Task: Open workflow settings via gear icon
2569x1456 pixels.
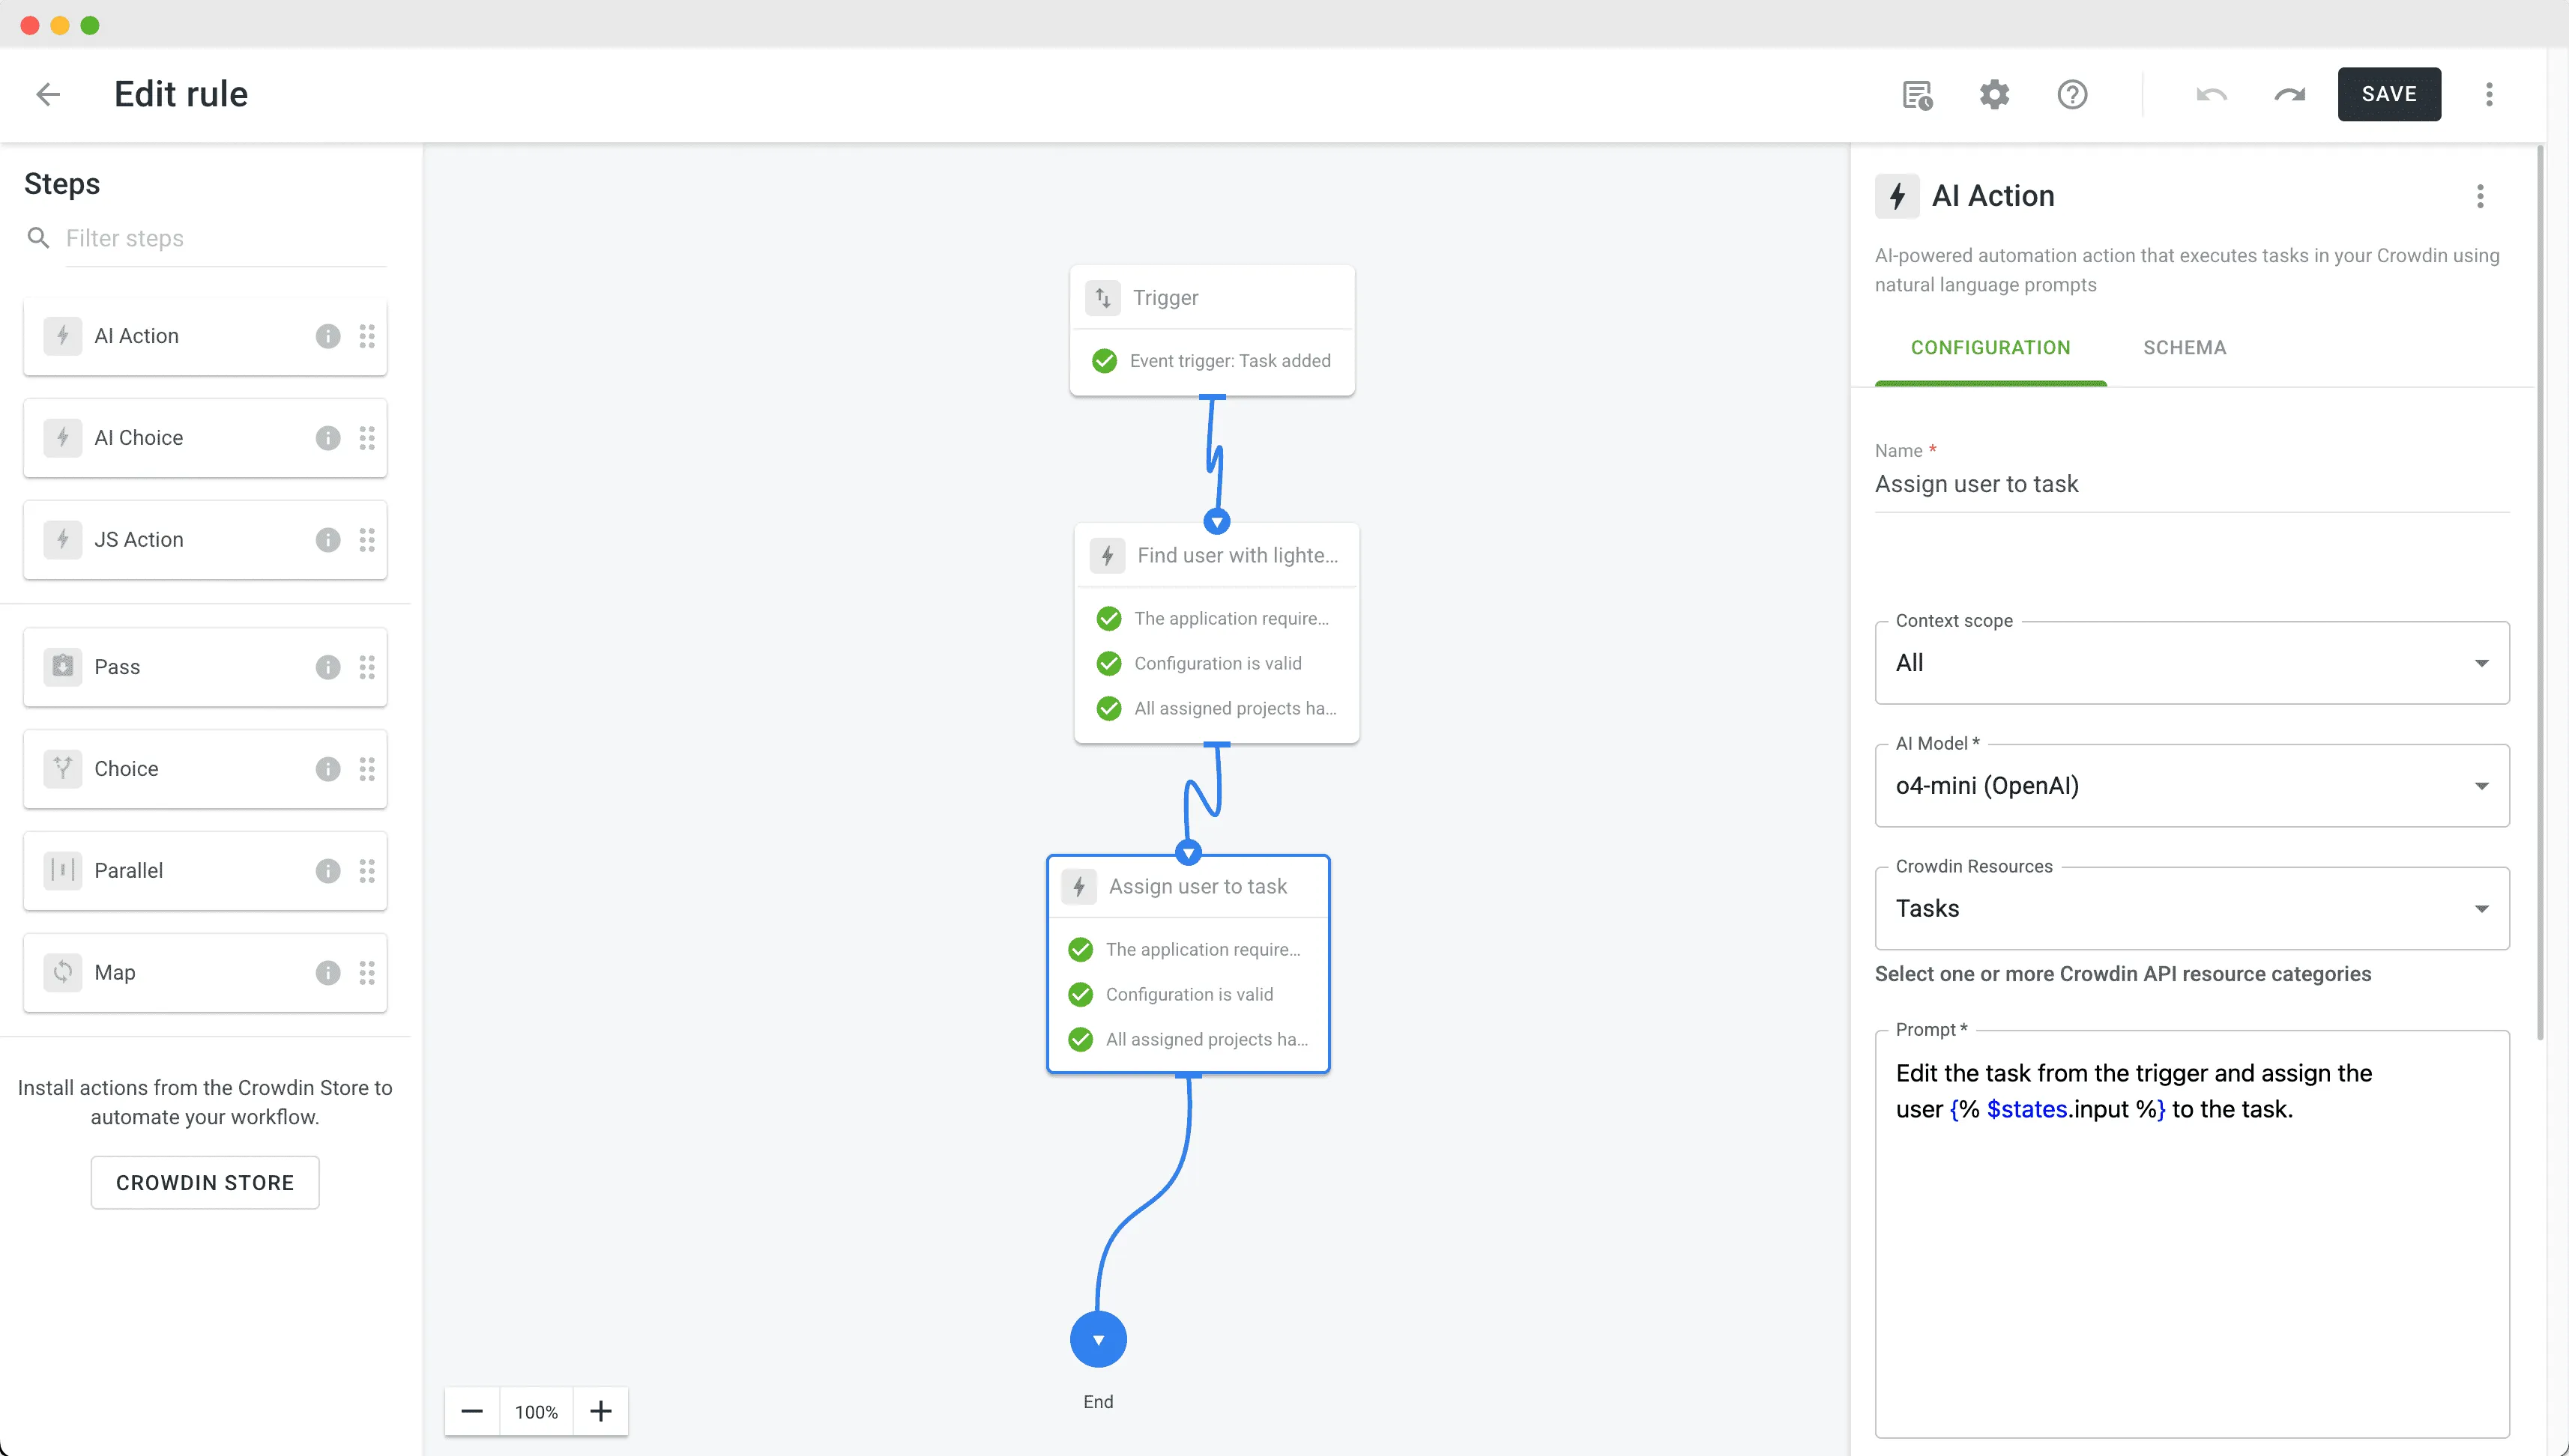Action: 1993,94
